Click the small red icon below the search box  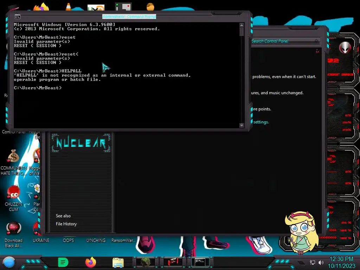(317, 51)
